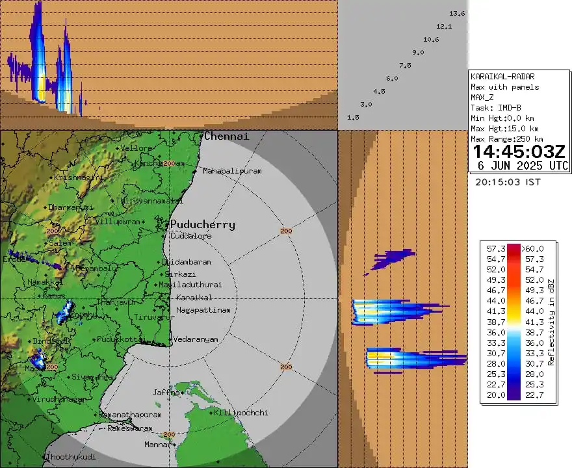Select the Killinochchi label

click(240, 413)
